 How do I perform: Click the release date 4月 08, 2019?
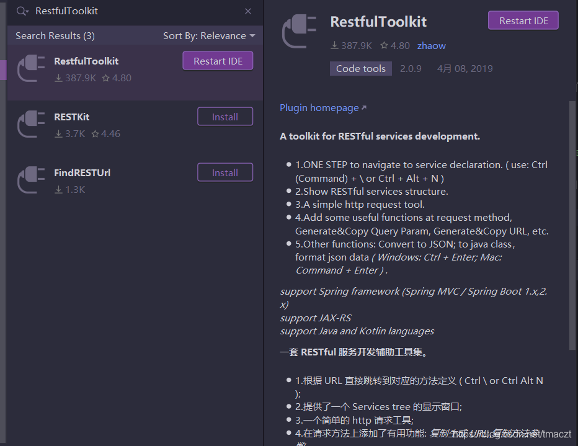click(465, 69)
